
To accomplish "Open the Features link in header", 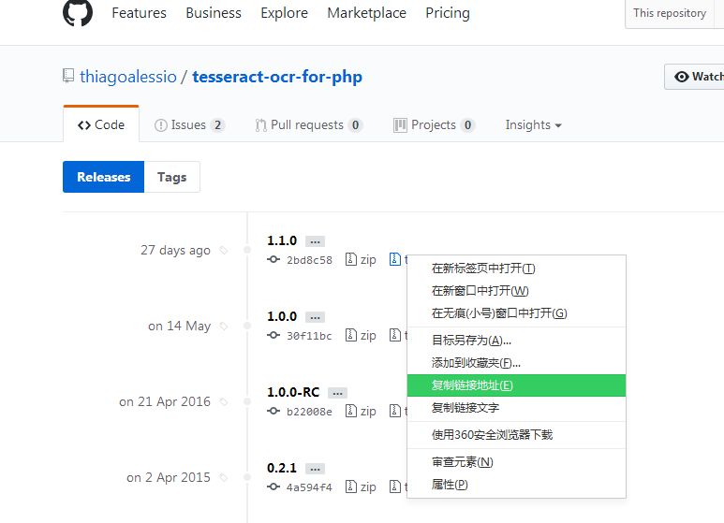I will (139, 13).
